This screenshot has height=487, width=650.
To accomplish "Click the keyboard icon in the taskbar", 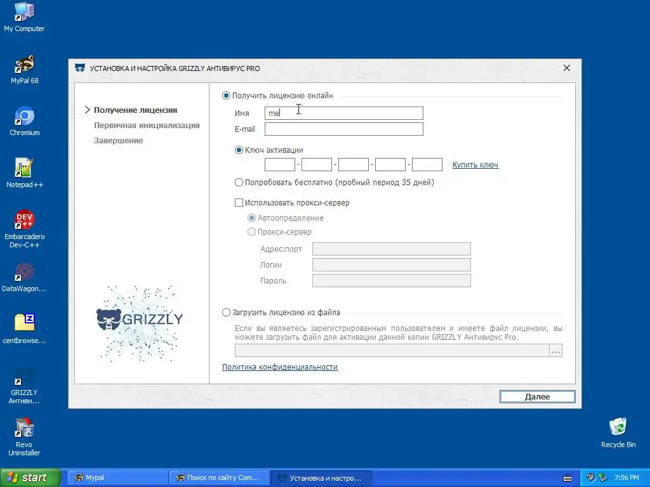I will (x=567, y=478).
